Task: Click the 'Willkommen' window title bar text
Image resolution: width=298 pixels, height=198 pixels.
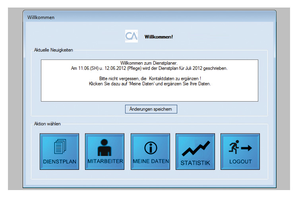Action: click(x=41, y=17)
